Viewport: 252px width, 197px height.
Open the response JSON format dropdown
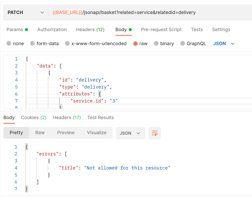coord(130,133)
